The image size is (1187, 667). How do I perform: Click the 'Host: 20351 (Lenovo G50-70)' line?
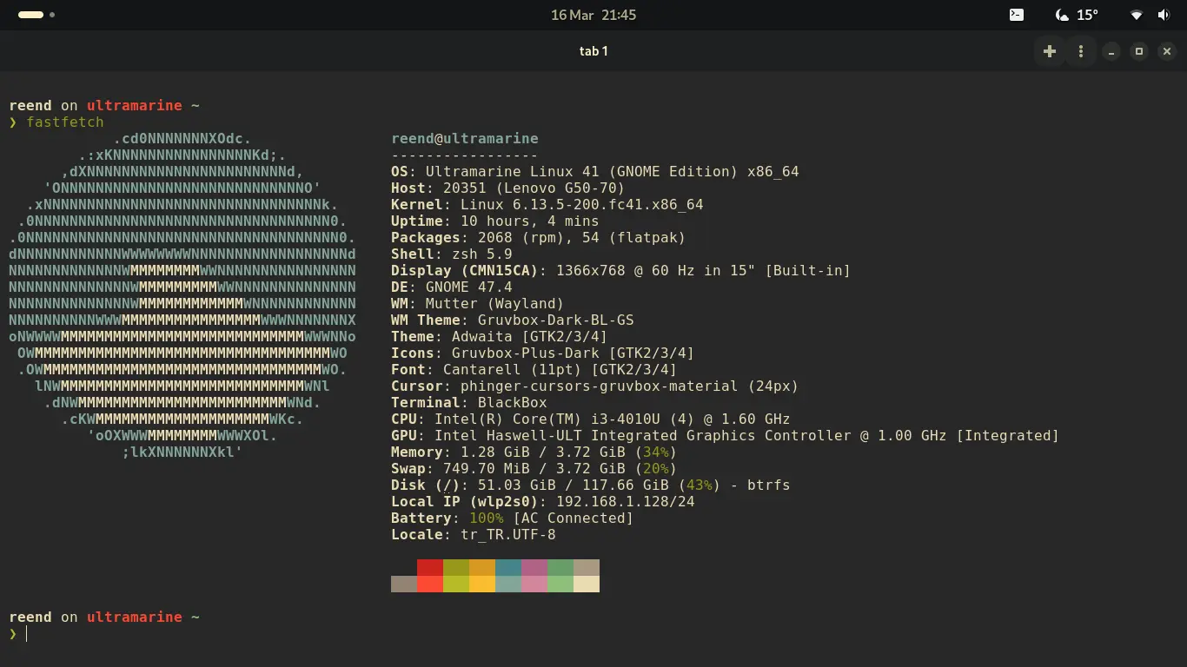coord(508,188)
